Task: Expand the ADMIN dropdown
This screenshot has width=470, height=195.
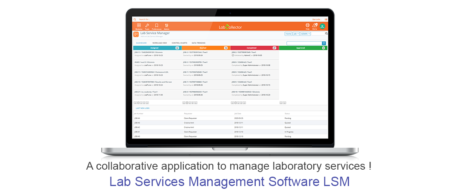Action: [x=305, y=34]
